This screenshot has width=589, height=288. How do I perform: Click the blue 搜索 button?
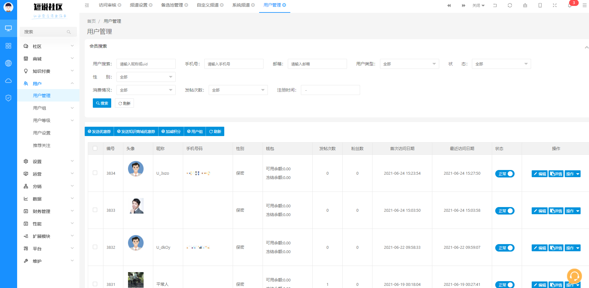point(102,103)
